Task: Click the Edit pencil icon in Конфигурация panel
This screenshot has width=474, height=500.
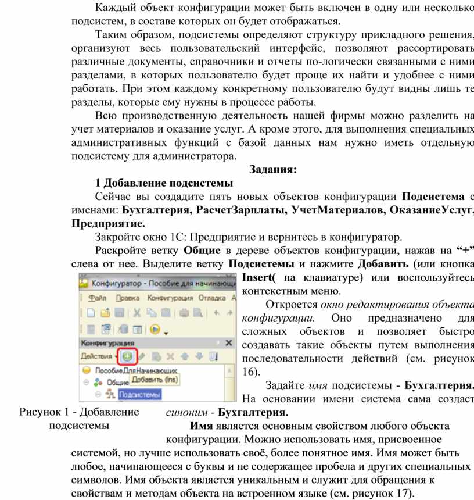Action: click(142, 356)
